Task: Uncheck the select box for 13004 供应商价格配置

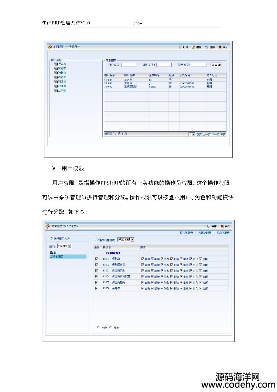Action: point(96,277)
